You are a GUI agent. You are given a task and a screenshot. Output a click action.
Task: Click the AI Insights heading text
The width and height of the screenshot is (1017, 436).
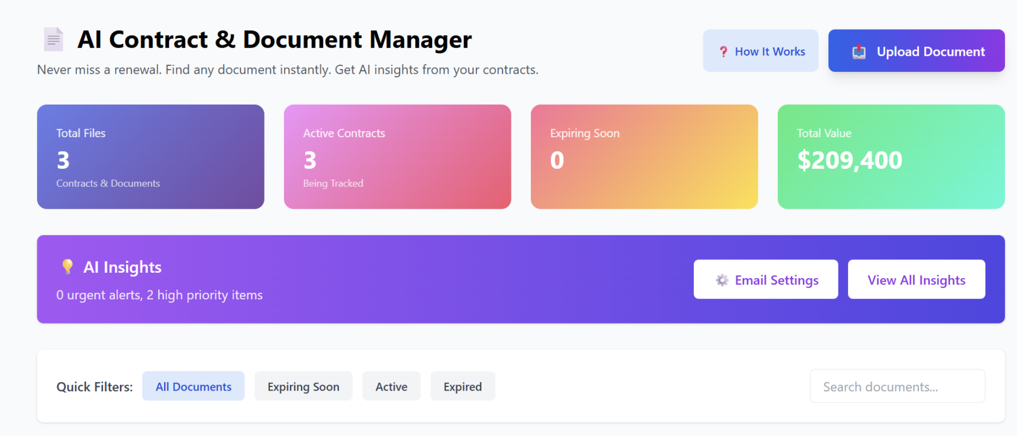tap(122, 267)
